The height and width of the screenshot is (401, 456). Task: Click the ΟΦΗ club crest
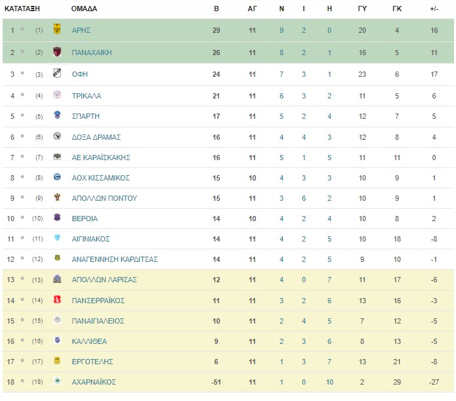coord(57,73)
